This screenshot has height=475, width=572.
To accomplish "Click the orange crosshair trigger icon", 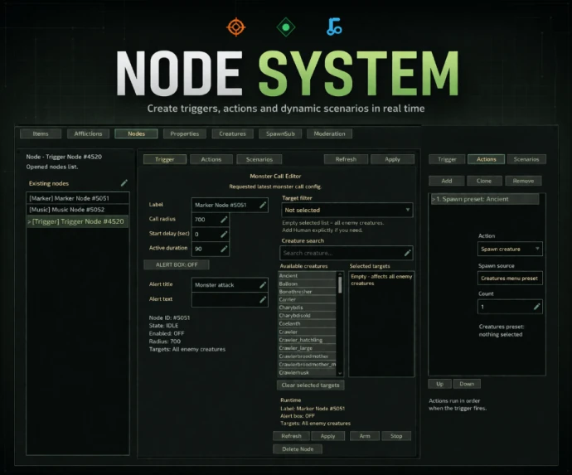I will pyautogui.click(x=236, y=27).
